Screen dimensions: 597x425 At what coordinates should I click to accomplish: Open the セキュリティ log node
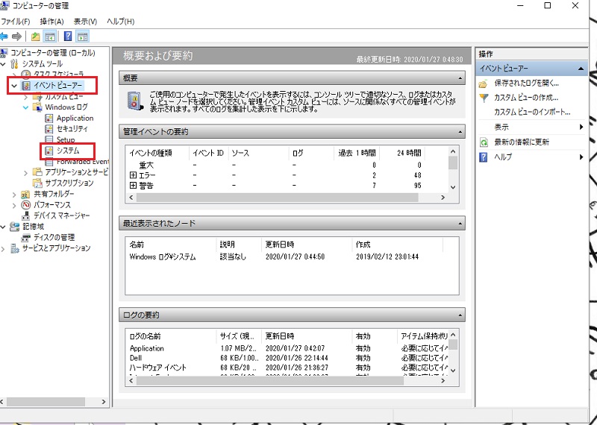[72, 129]
